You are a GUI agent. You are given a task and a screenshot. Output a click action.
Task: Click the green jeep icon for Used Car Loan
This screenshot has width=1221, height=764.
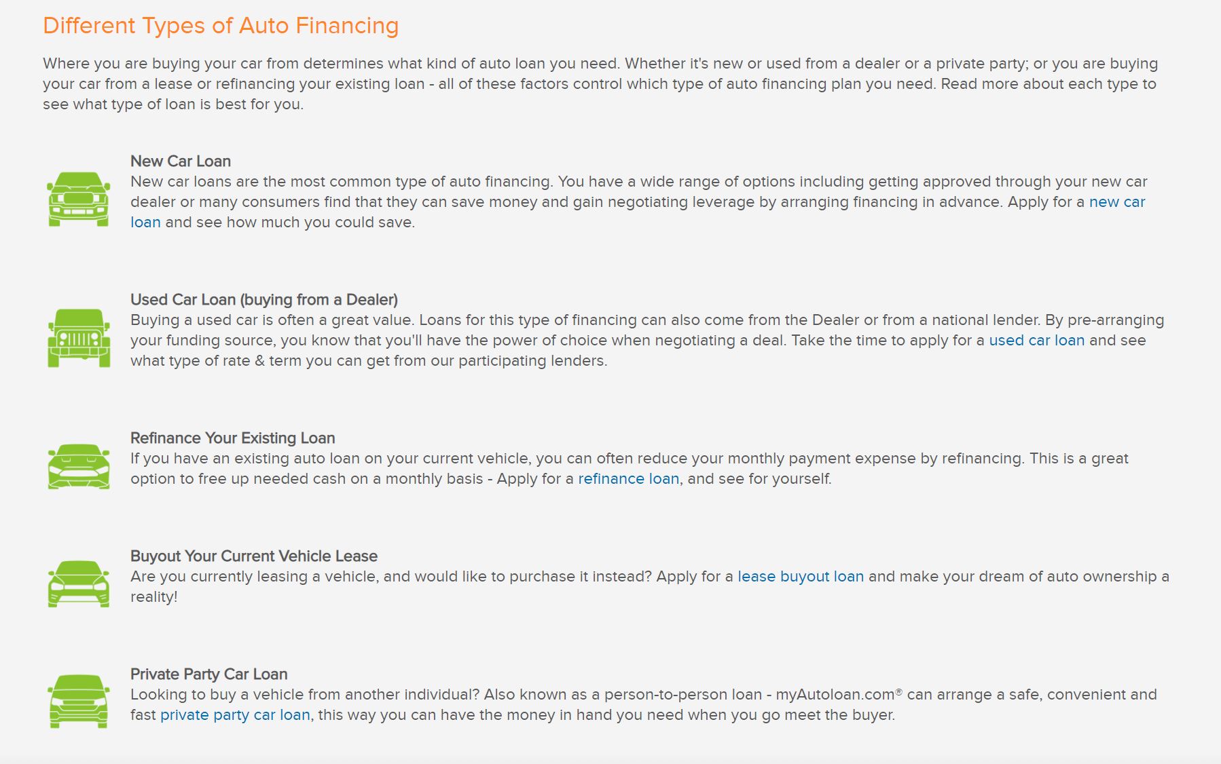[79, 338]
